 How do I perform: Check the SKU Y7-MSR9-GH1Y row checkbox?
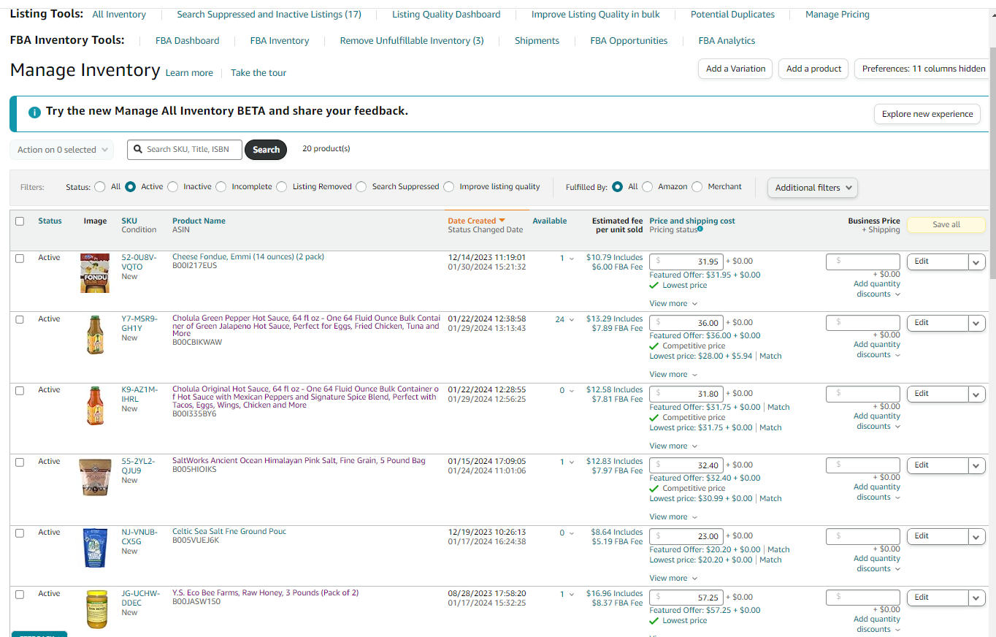[x=20, y=319]
